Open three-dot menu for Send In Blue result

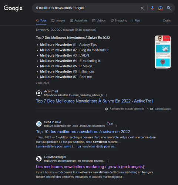[x=117, y=126]
